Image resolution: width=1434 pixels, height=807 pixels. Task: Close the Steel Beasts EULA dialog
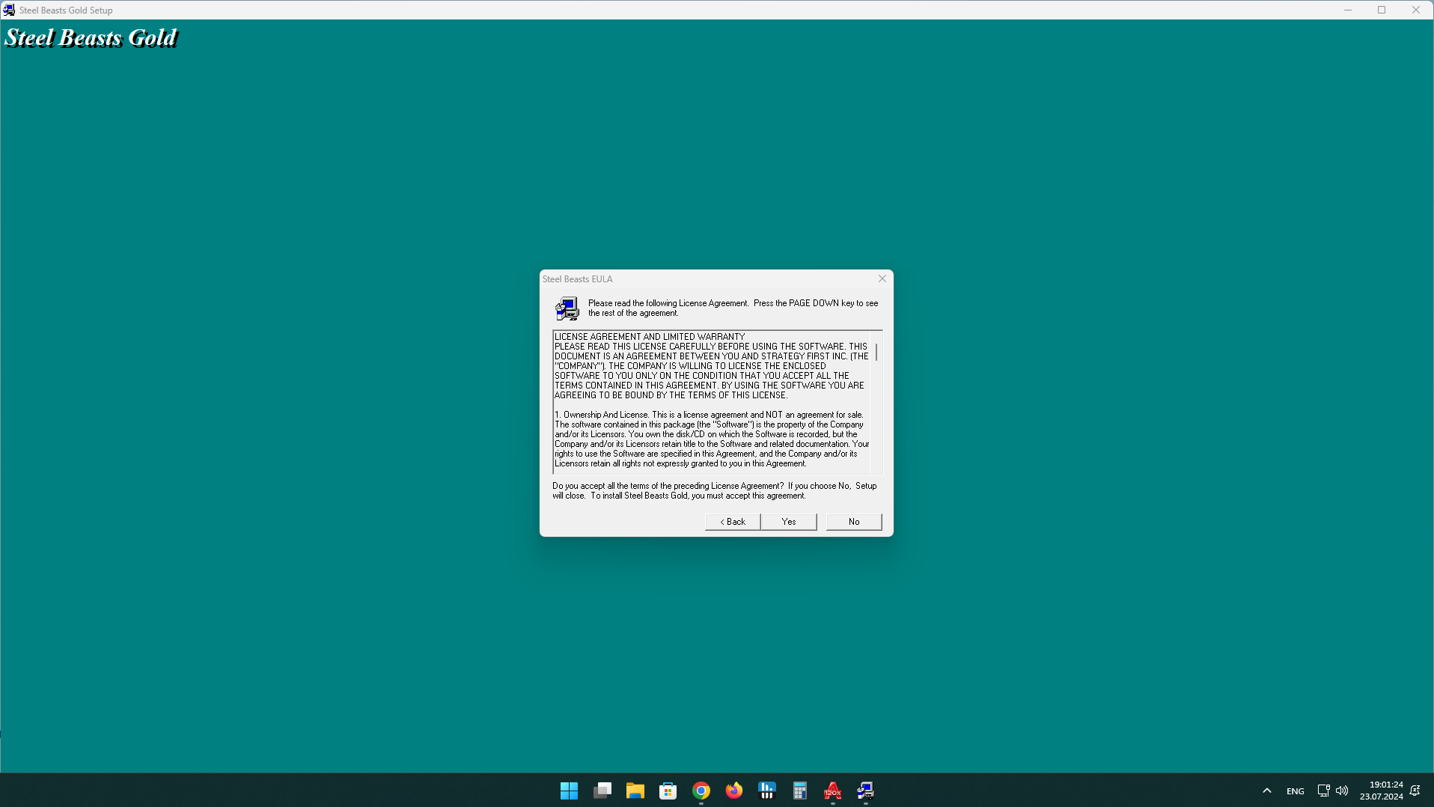tap(882, 278)
